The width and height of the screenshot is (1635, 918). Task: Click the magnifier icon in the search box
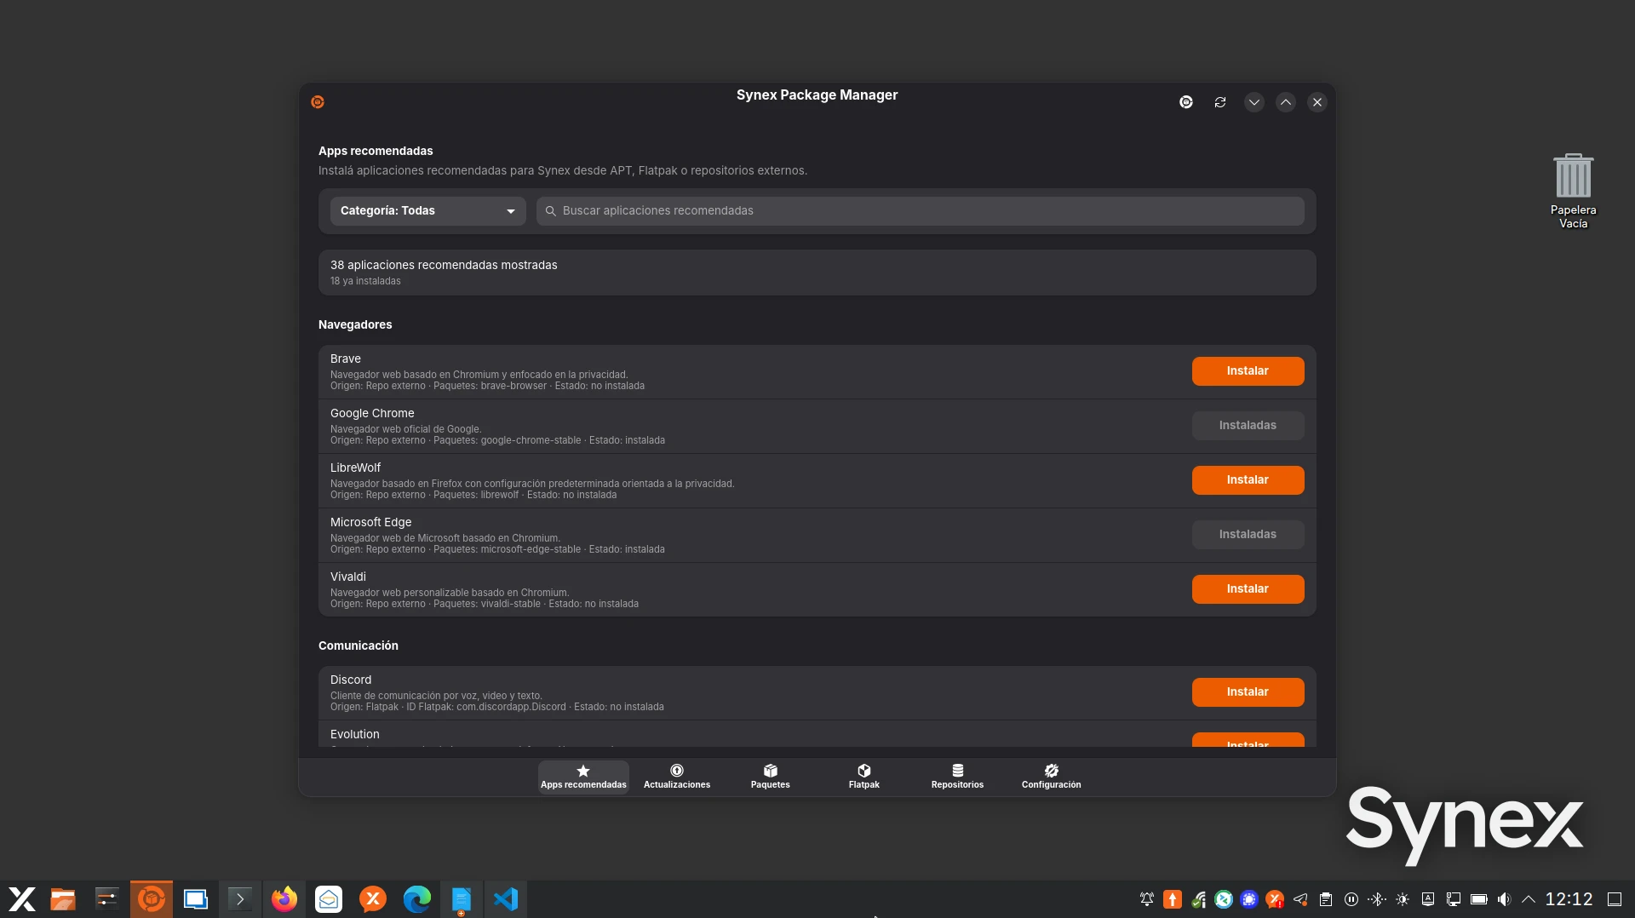click(551, 211)
